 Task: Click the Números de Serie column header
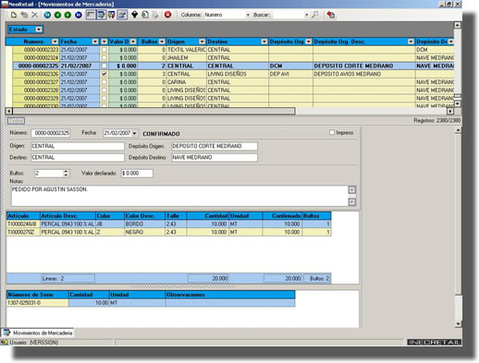coord(38,295)
